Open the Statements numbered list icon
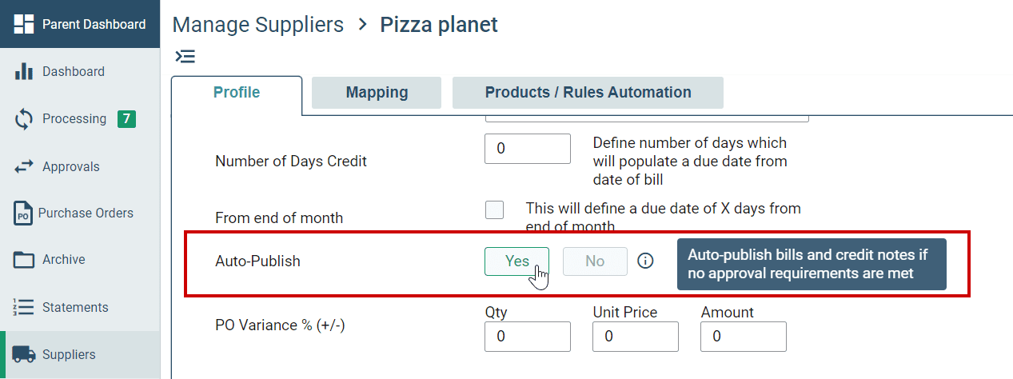The width and height of the screenshot is (1013, 379). [x=24, y=307]
